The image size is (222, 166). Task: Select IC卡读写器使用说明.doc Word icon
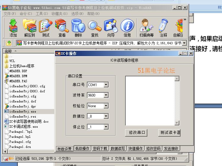[x=7, y=121]
